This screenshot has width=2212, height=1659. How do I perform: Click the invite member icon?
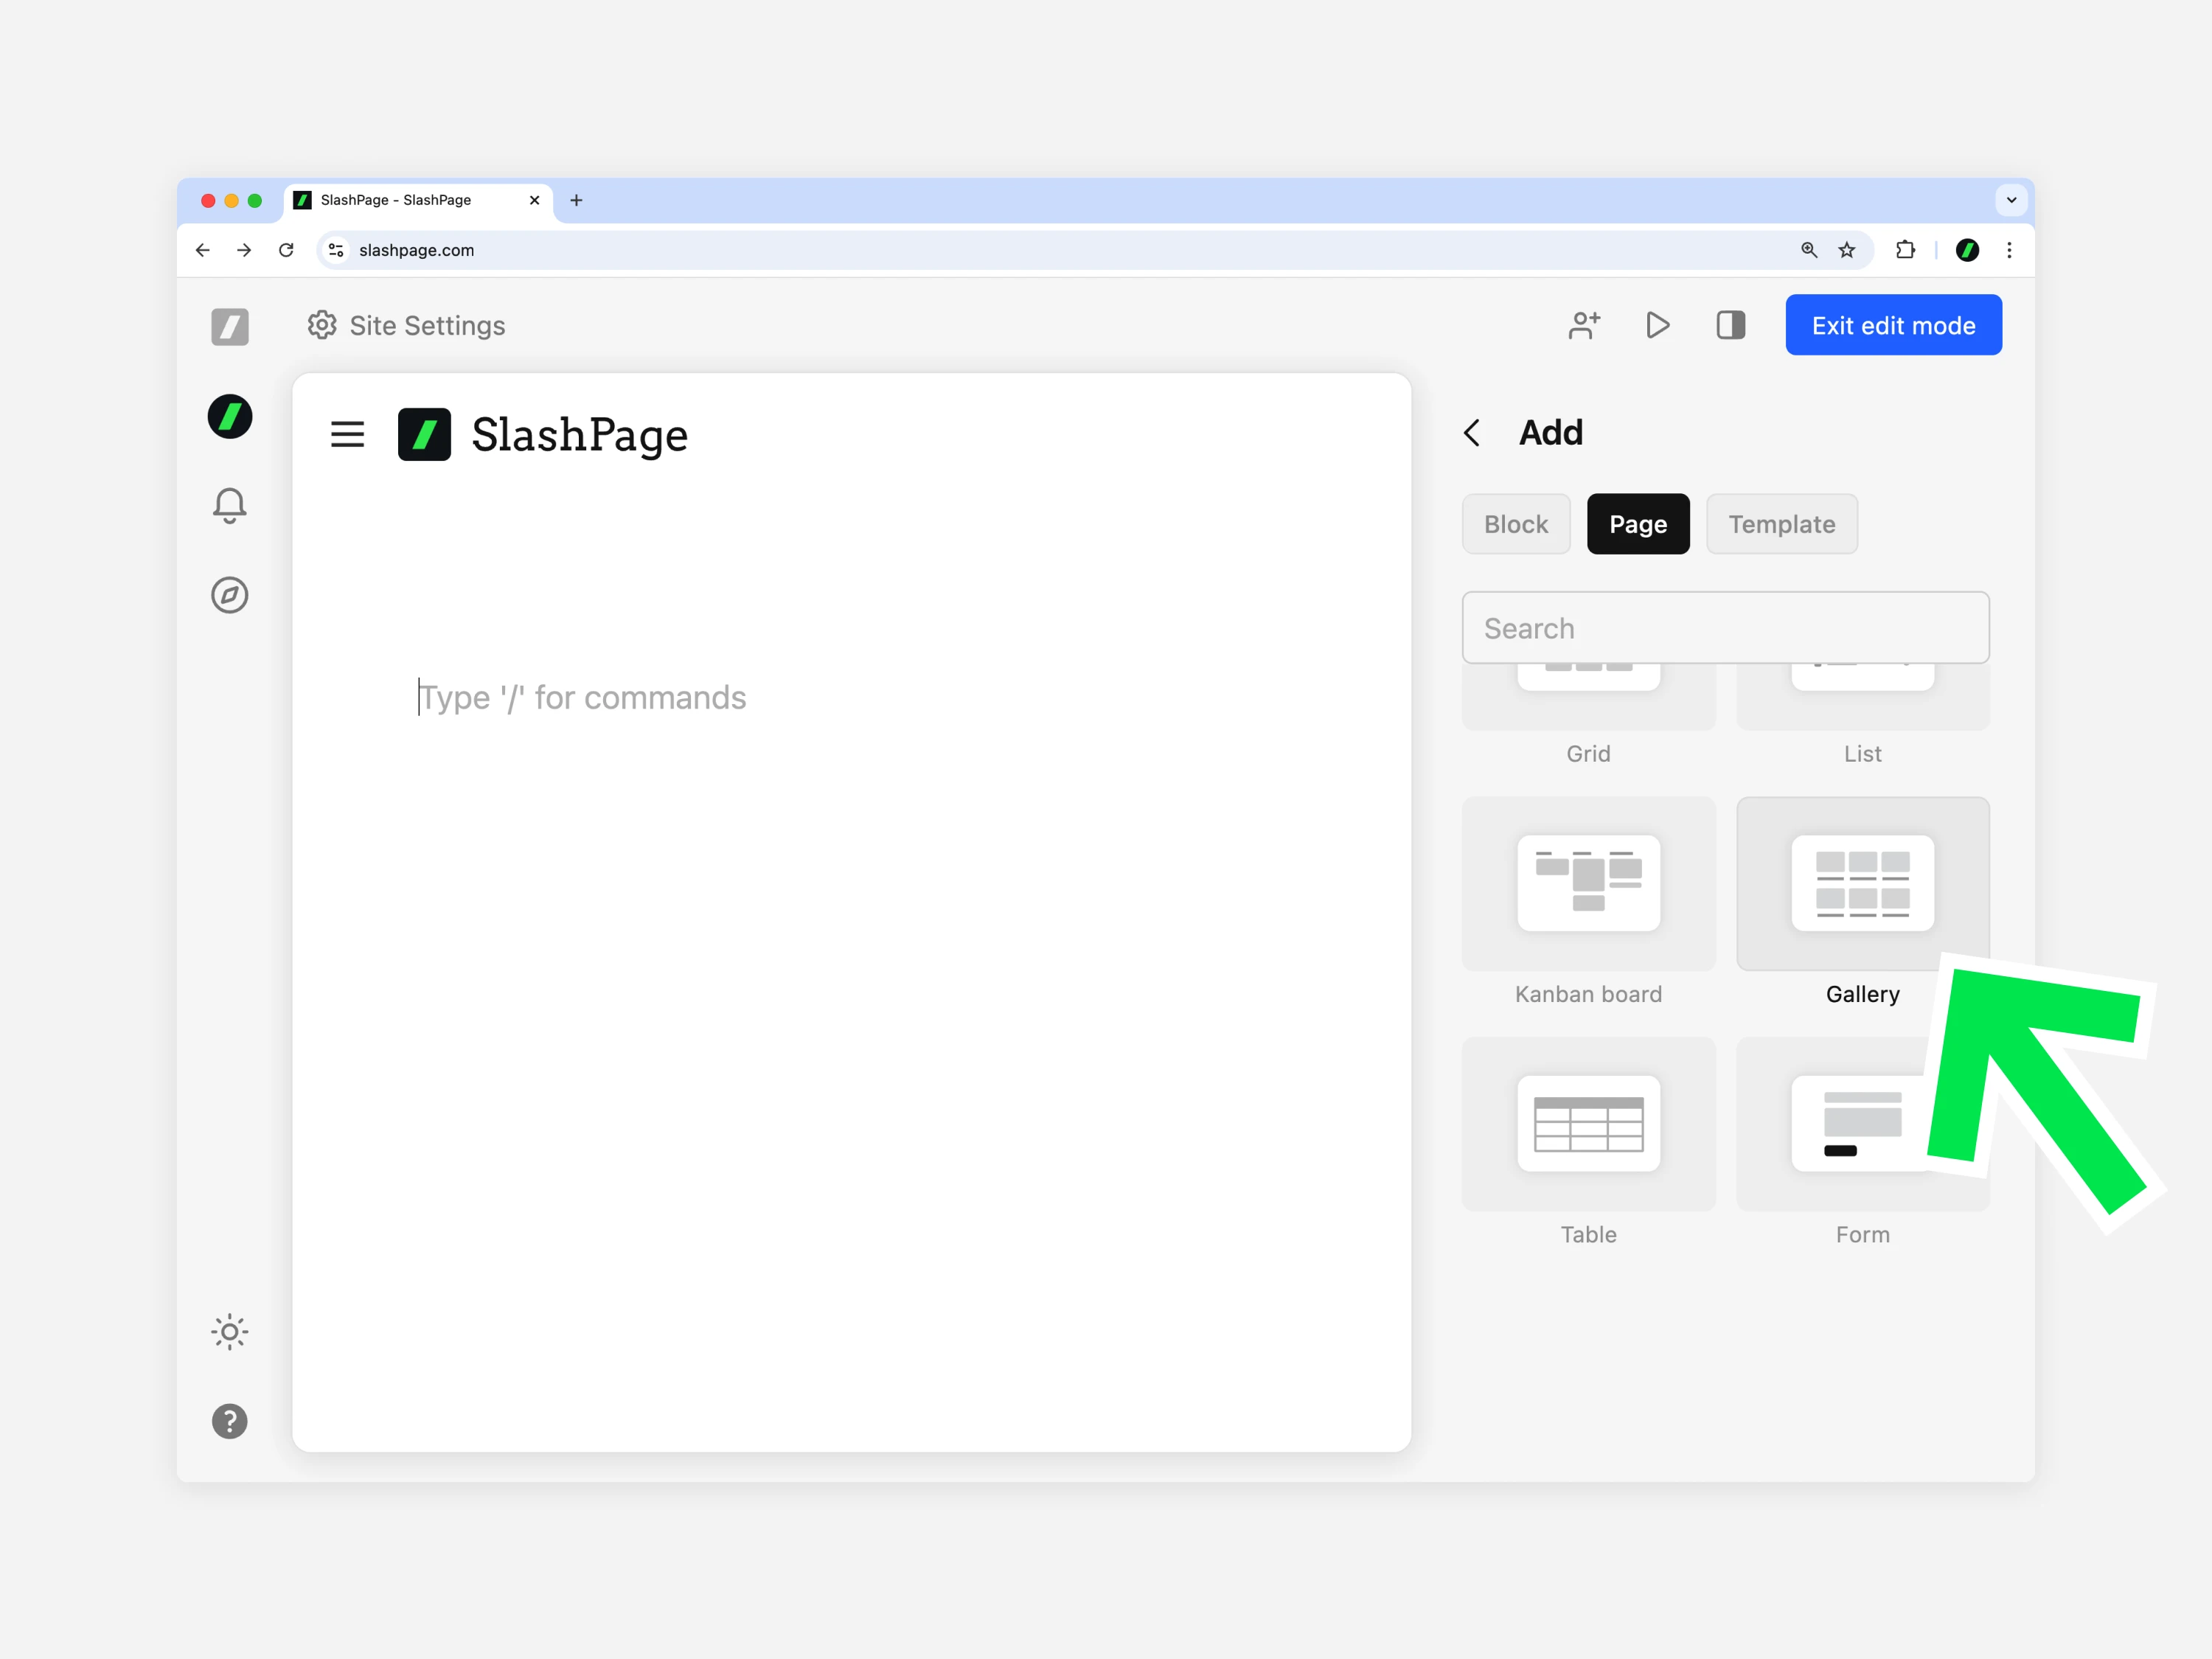pos(1585,325)
